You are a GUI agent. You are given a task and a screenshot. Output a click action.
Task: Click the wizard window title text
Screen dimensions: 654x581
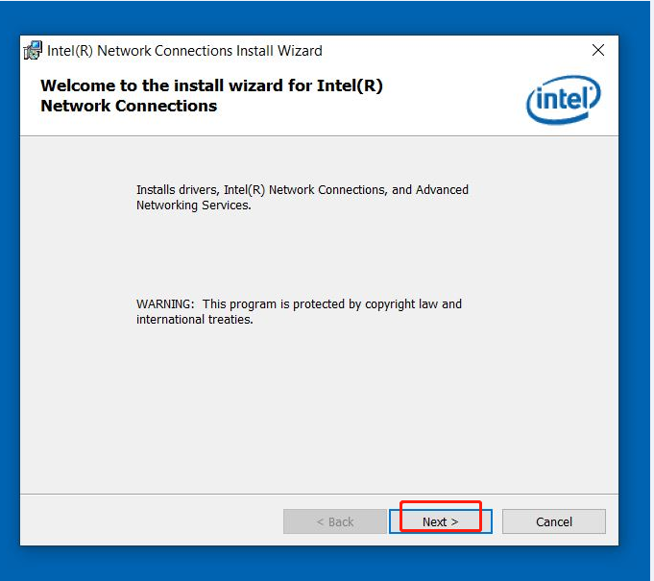click(x=185, y=51)
